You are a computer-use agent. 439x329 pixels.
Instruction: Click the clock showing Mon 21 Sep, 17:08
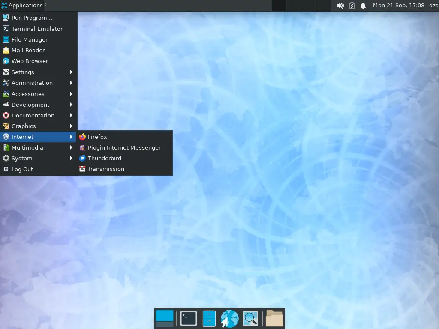pyautogui.click(x=398, y=5)
